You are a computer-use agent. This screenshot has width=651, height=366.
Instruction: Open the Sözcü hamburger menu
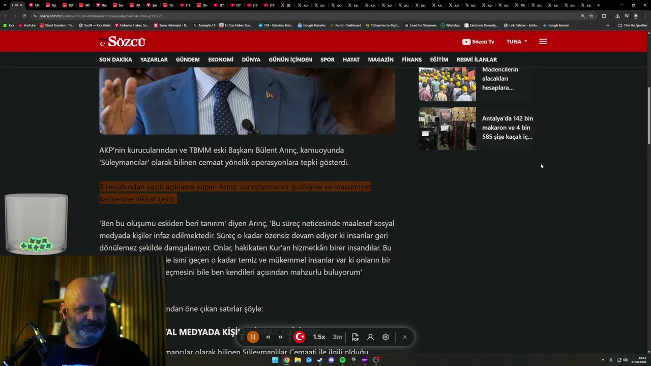pyautogui.click(x=543, y=42)
